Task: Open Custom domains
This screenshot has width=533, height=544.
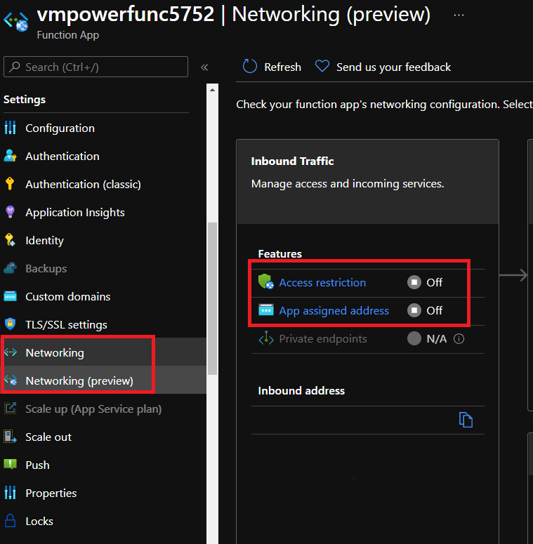Action: (x=68, y=297)
